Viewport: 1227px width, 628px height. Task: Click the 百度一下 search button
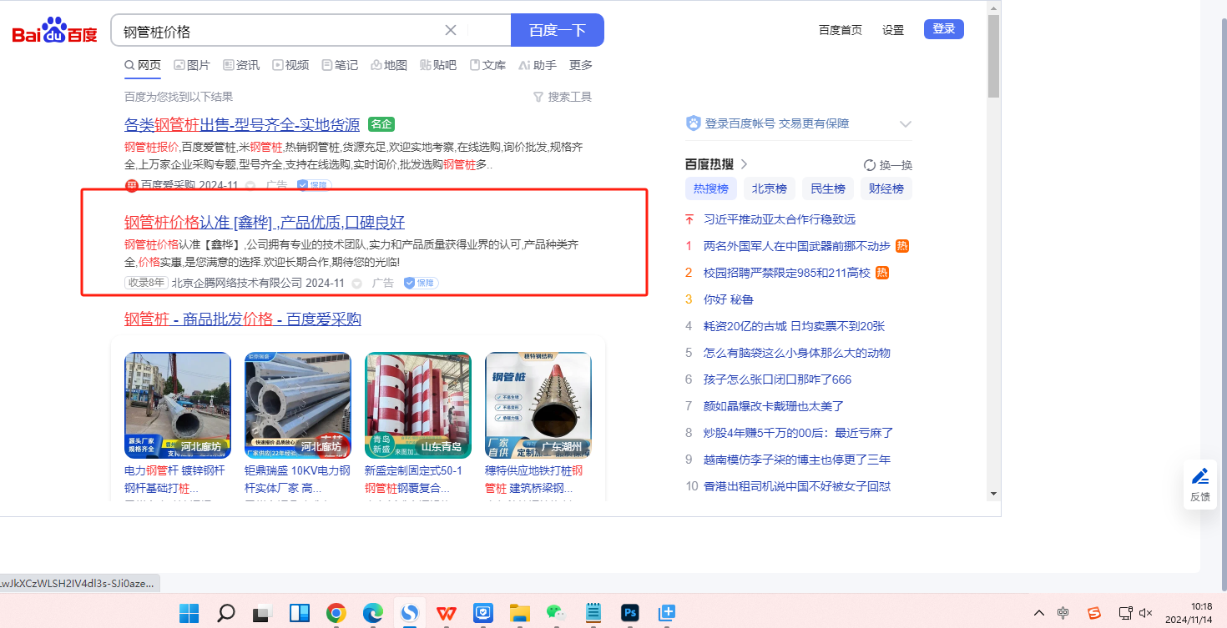pos(558,31)
